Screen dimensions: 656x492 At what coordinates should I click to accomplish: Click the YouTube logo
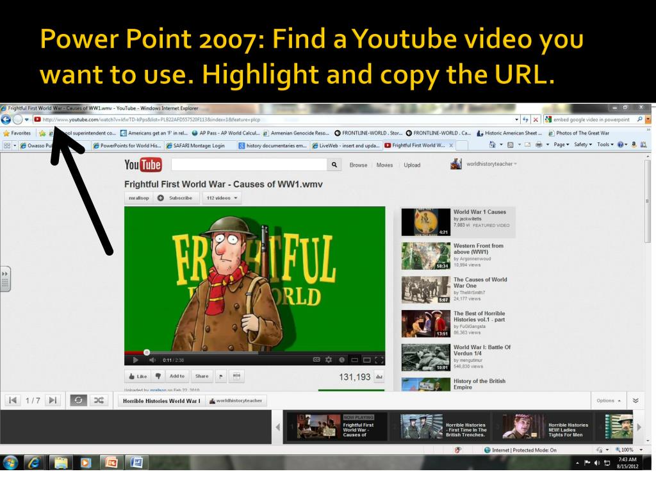pos(143,165)
